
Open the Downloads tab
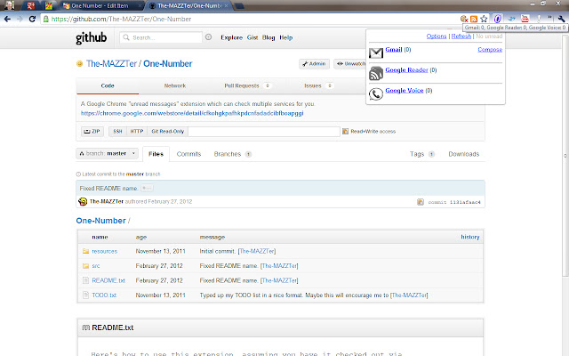coord(464,154)
